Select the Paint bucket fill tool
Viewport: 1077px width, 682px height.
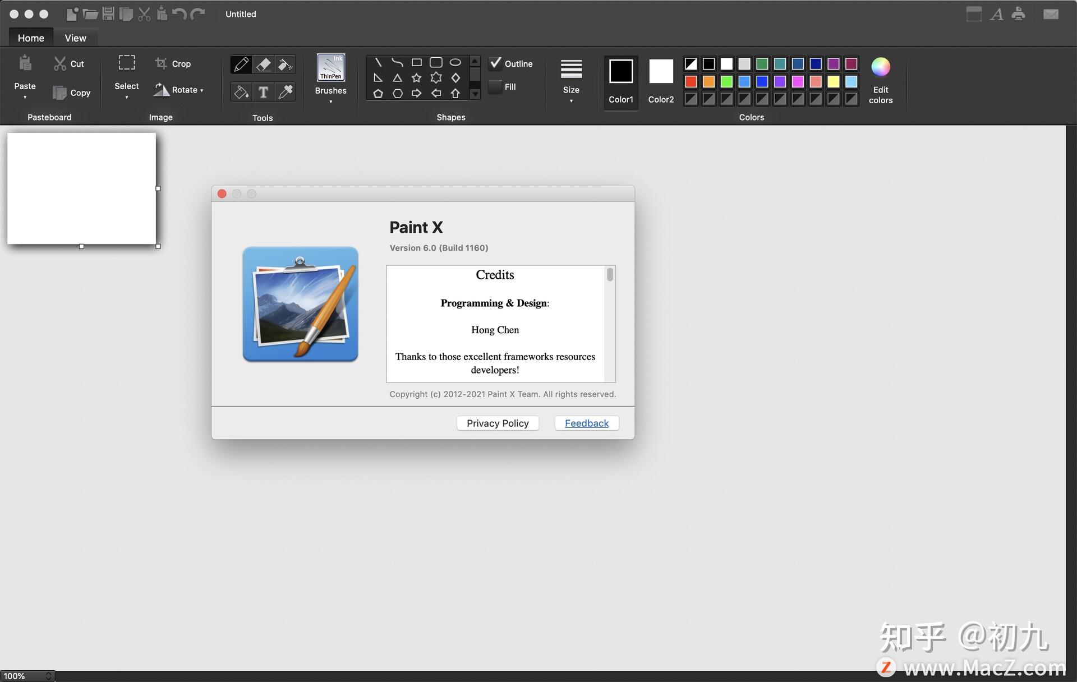point(241,91)
